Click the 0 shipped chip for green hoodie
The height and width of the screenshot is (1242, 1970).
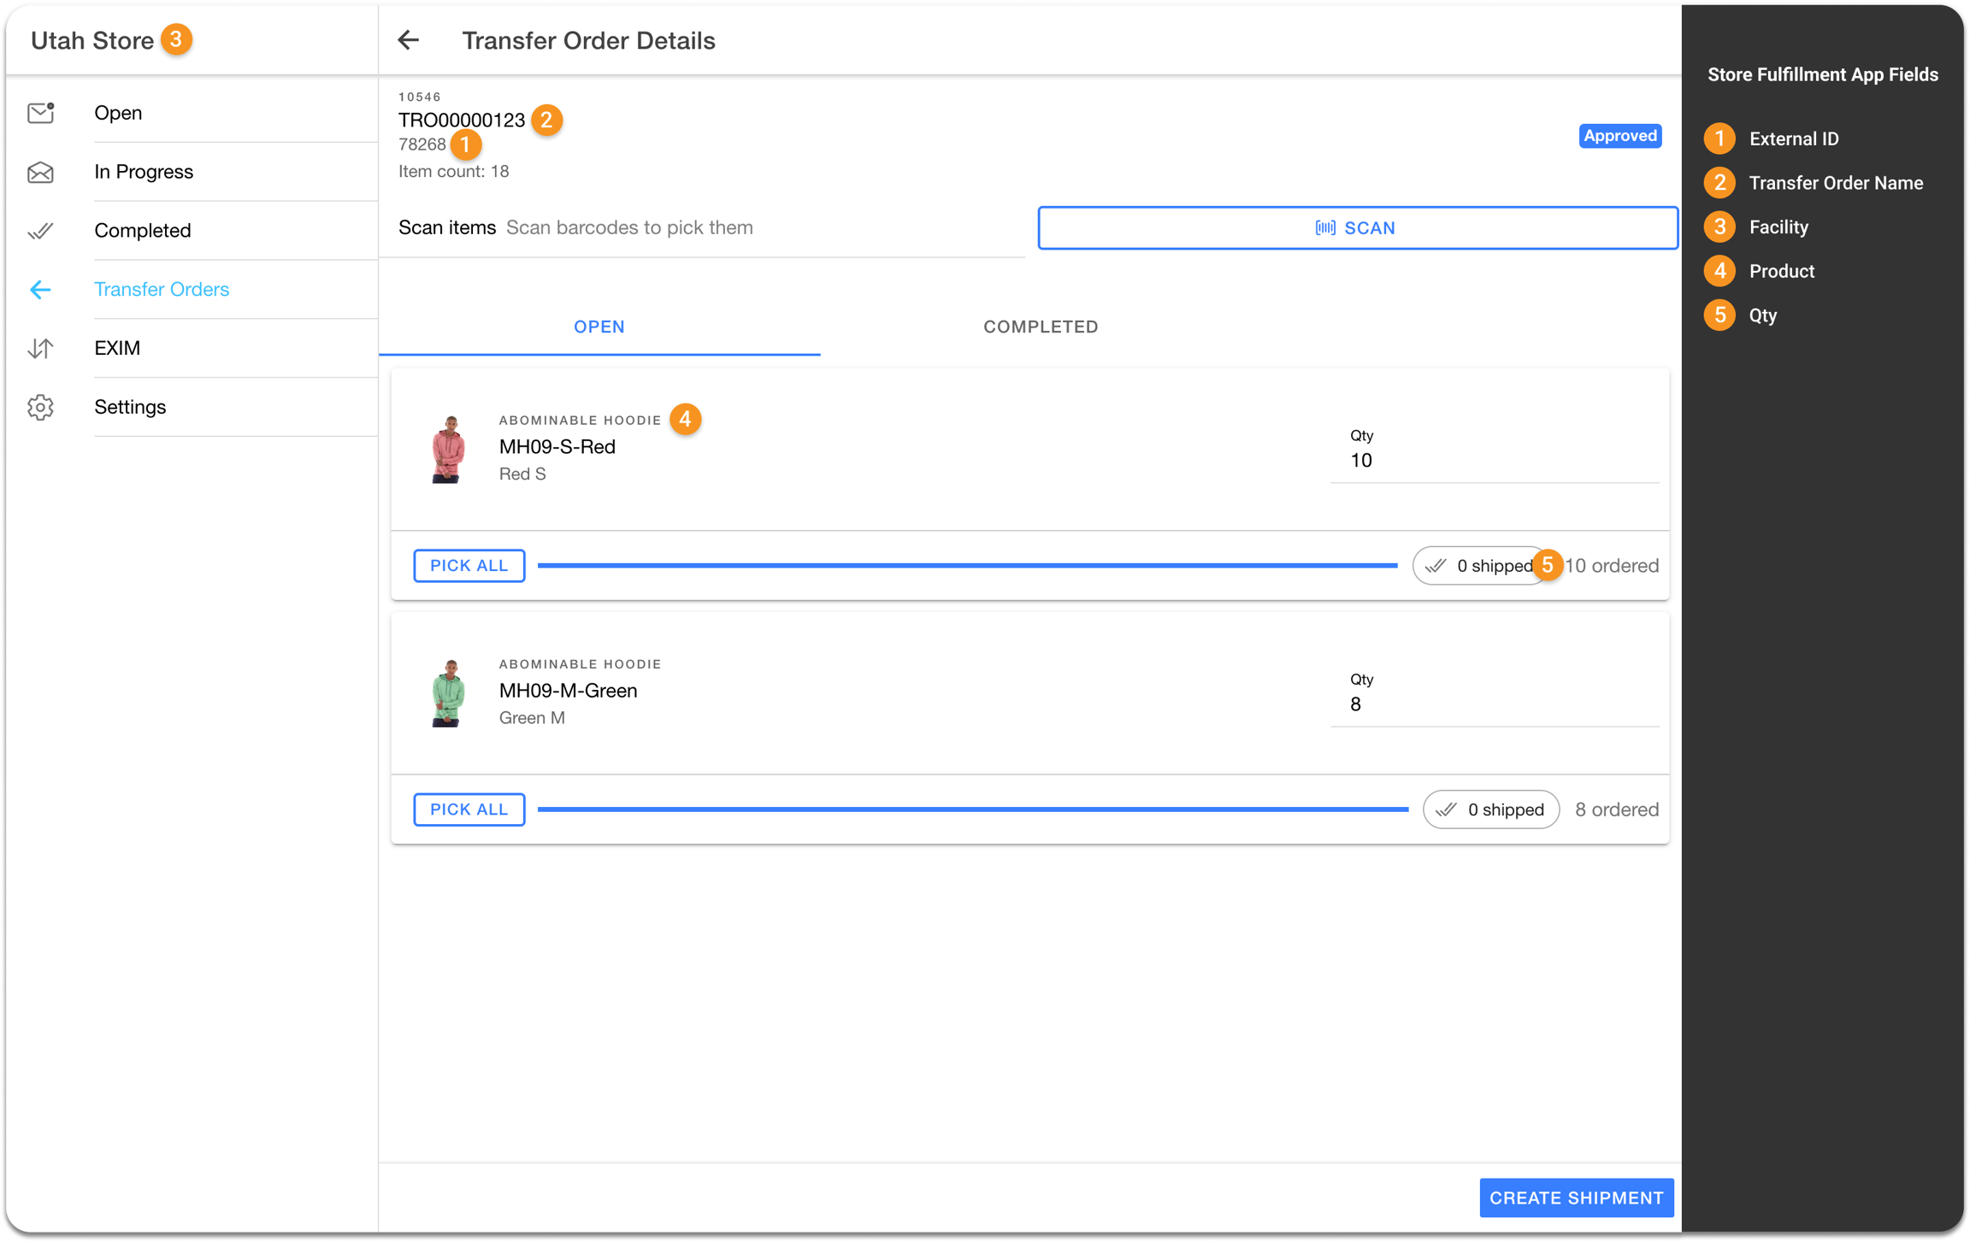pyautogui.click(x=1490, y=809)
